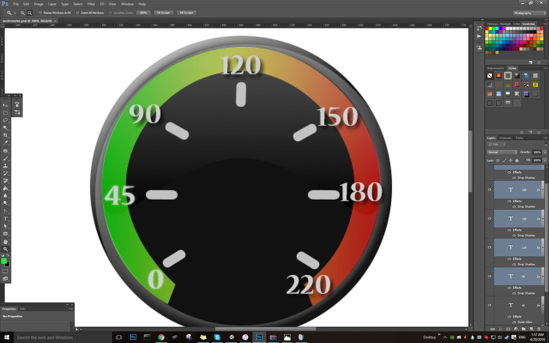Open the Photography workspace dropdown
The image size is (549, 343).
coord(529,13)
